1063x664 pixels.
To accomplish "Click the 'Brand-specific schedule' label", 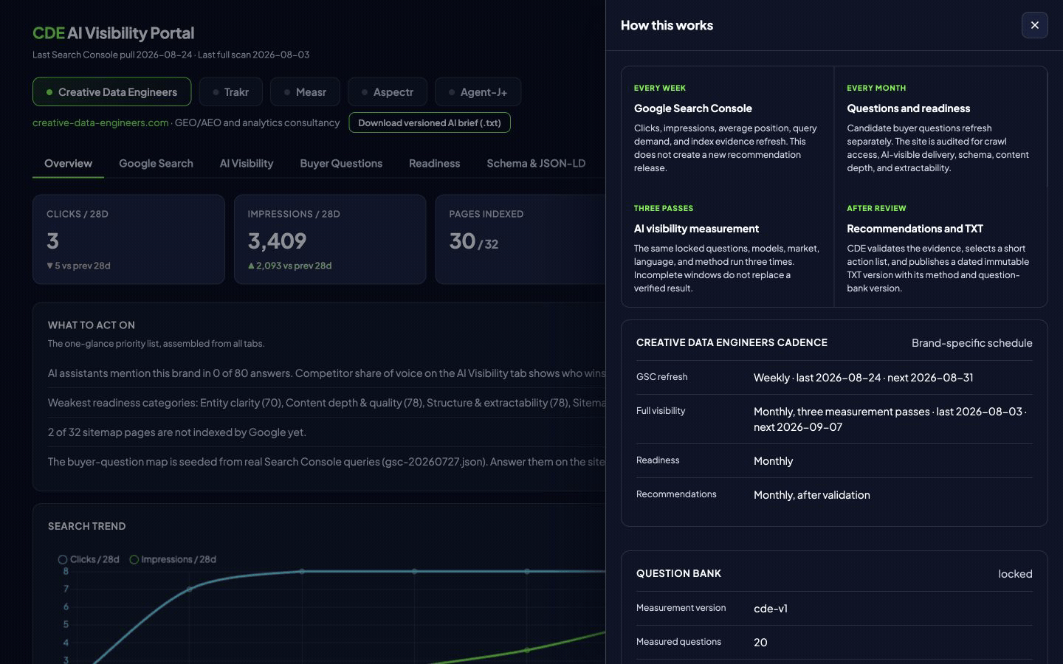I will coord(971,343).
